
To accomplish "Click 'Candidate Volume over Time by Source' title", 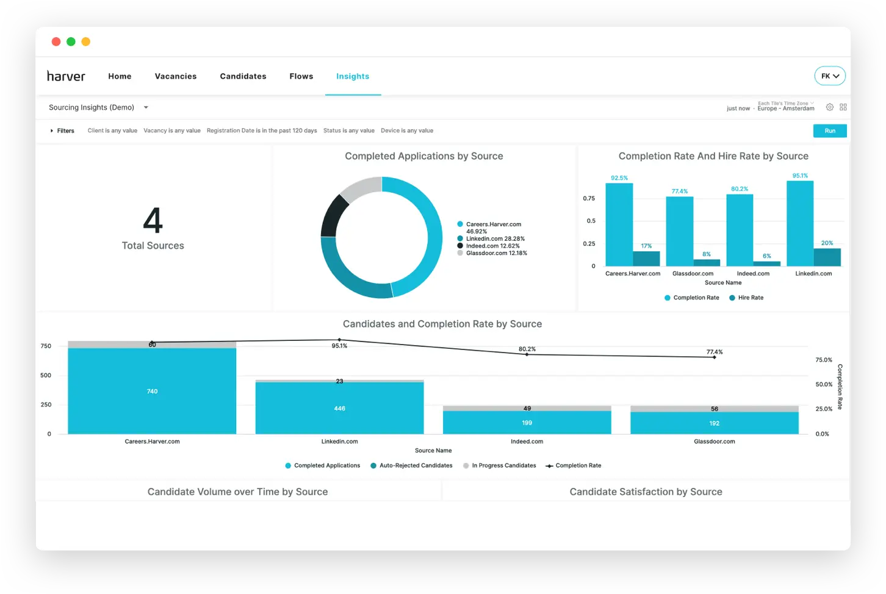I will (237, 492).
